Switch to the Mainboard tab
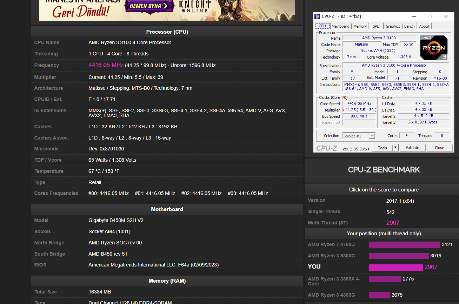 point(340,26)
